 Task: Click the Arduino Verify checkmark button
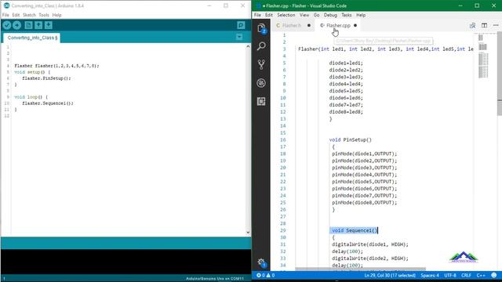click(7, 25)
